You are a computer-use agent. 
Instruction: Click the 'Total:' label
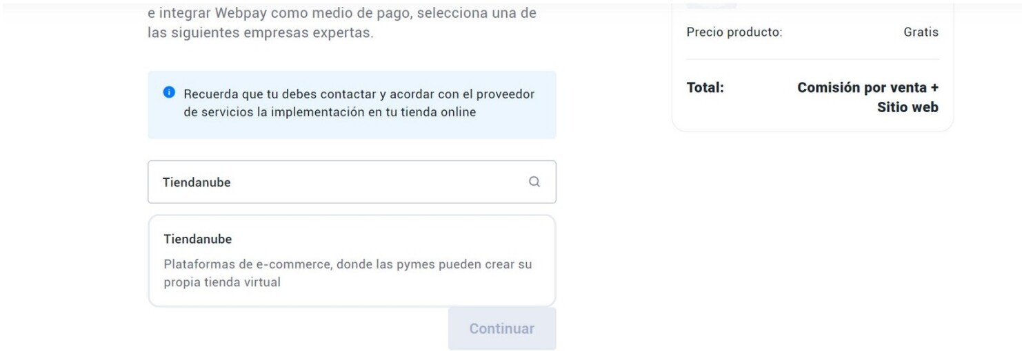[x=705, y=88]
